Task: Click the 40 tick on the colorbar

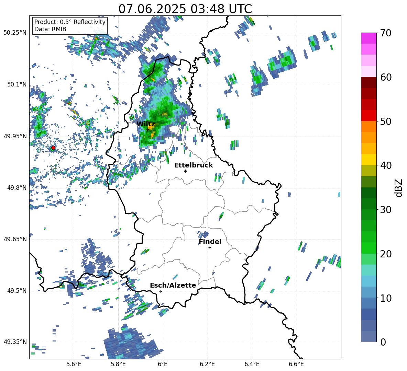Action: 385,165
